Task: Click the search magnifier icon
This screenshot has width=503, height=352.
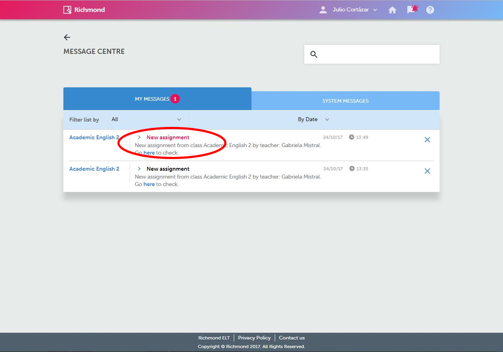Action: [x=314, y=54]
